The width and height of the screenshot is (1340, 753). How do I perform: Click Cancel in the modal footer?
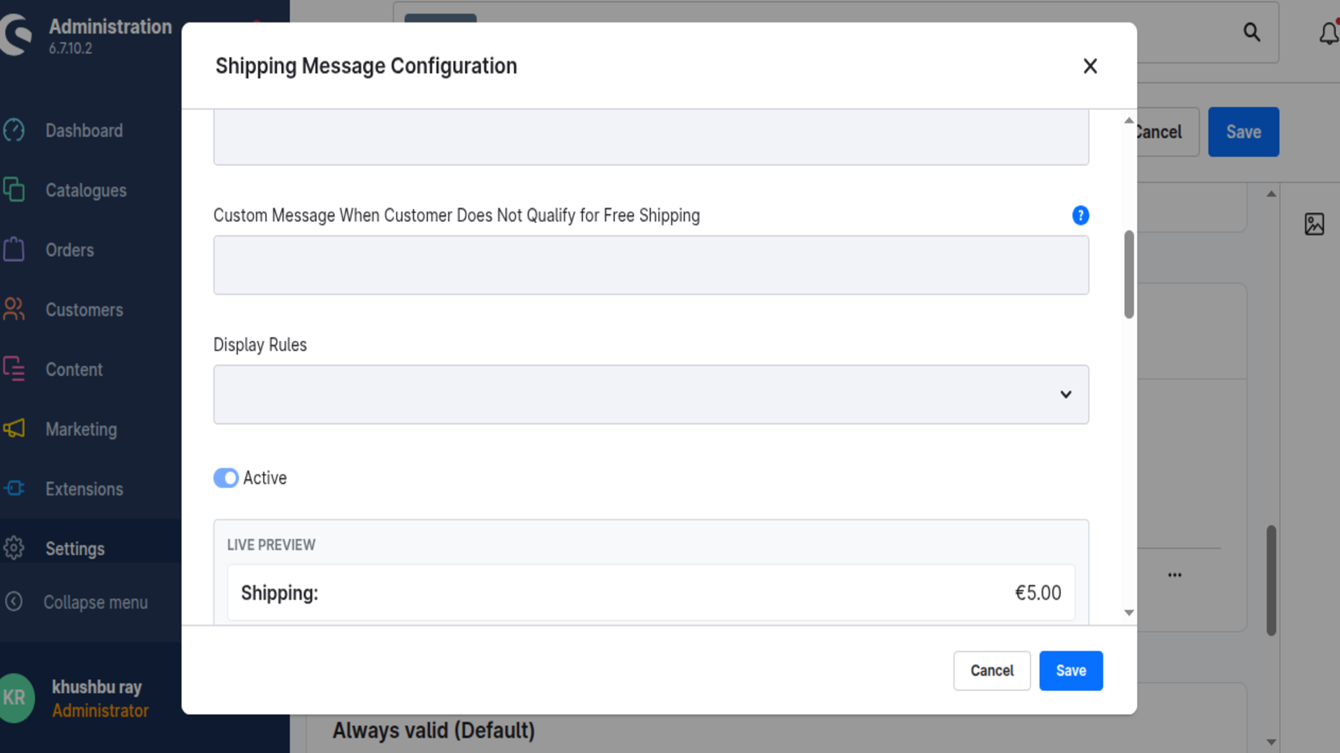992,671
